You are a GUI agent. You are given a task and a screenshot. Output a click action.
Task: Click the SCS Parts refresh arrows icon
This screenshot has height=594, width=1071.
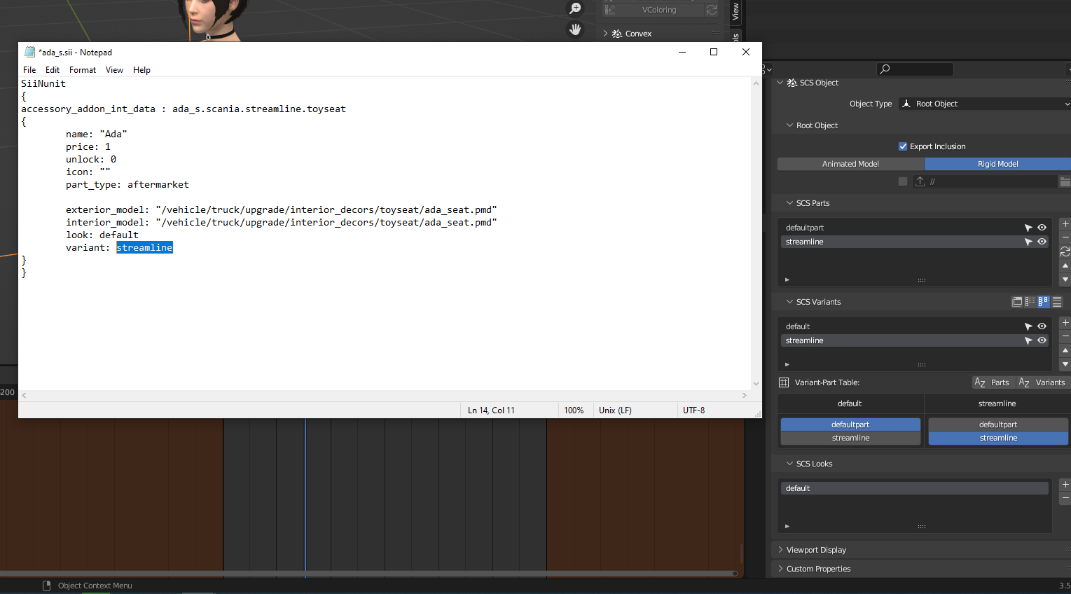coord(1065,251)
